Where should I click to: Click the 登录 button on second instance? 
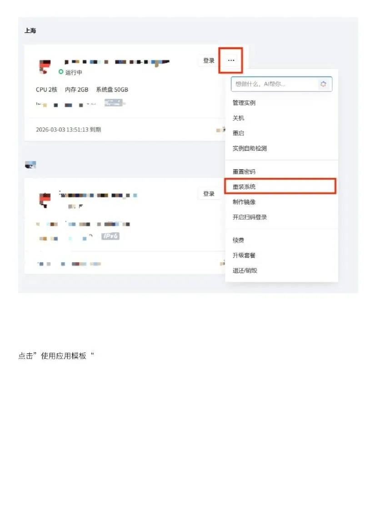(209, 194)
